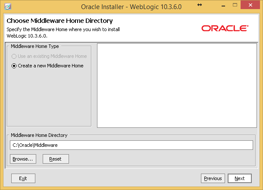Close the Oracle Installer window
263x190 pixels.
click(250, 5)
